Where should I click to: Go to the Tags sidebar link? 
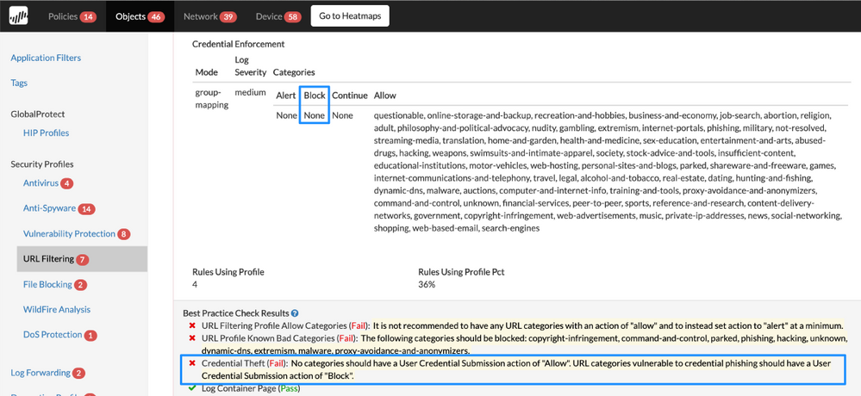19,84
